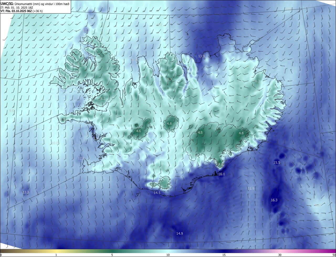Select the 'IT: Mið. 01. 10. 2025 18Z' line

click(x=17, y=7)
